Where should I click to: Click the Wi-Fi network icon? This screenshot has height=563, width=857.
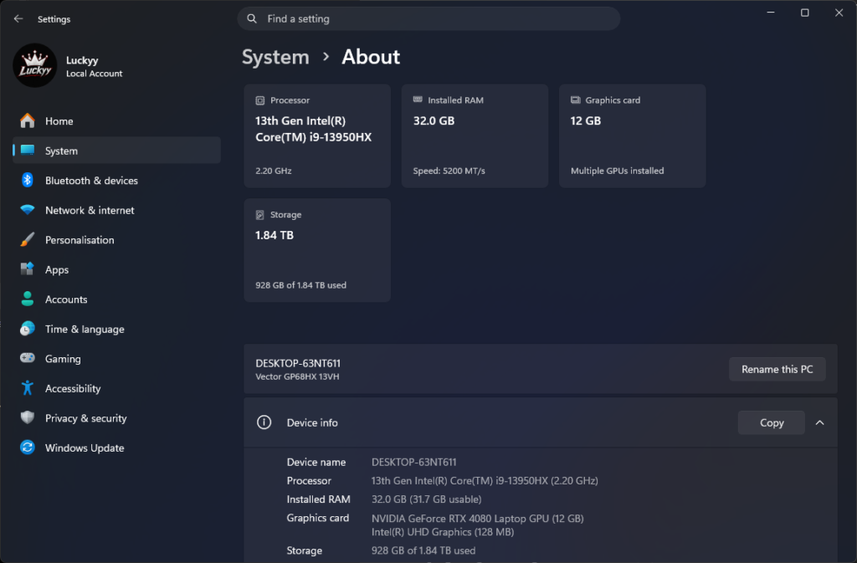click(x=28, y=210)
